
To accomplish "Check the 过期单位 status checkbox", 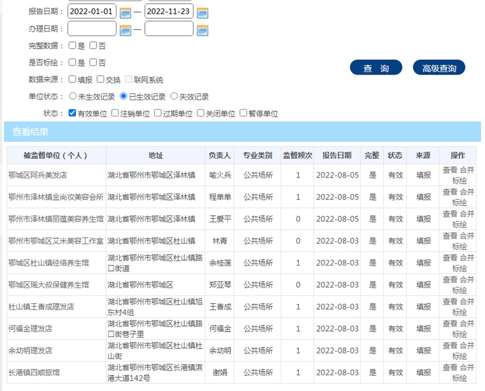I will click(x=158, y=113).
